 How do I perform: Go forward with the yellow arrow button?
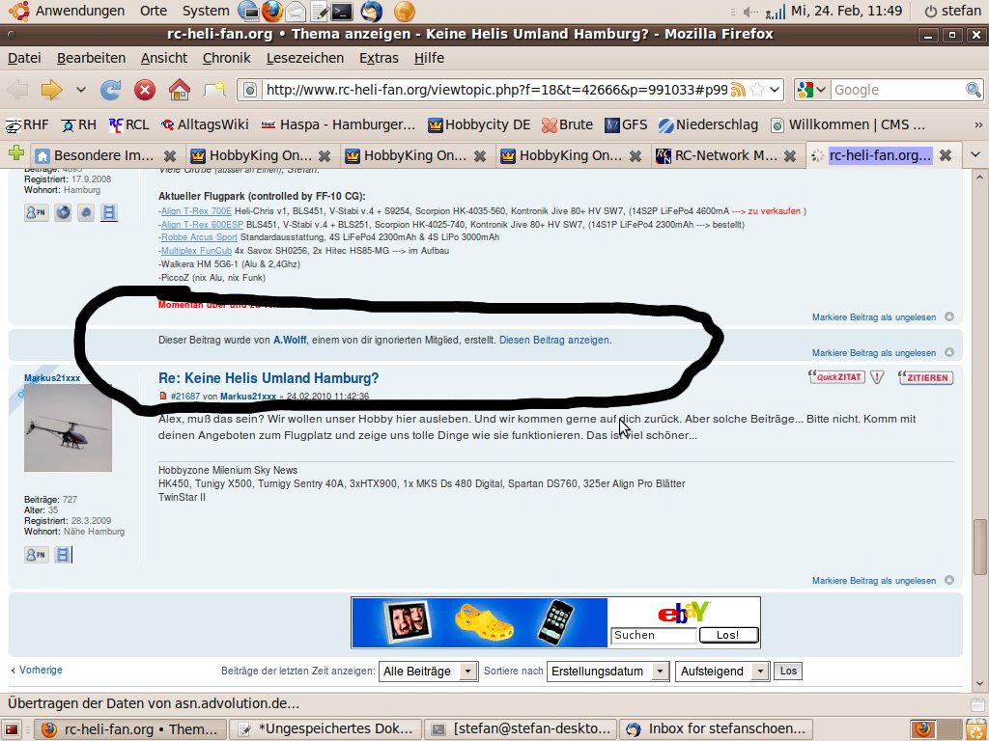click(52, 90)
